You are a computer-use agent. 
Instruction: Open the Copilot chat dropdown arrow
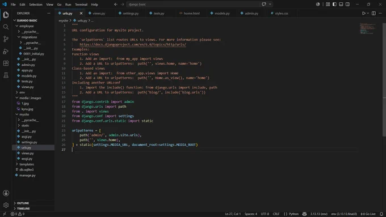click(x=270, y=4)
